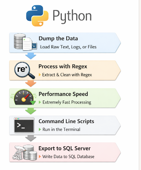Click the SQL Server database icon
The width and height of the screenshot is (141, 170).
[24, 153]
